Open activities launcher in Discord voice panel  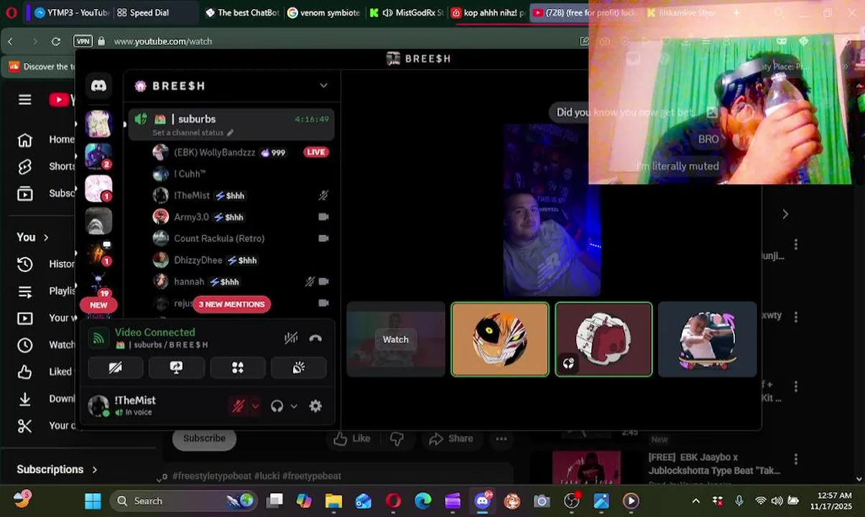tap(238, 368)
